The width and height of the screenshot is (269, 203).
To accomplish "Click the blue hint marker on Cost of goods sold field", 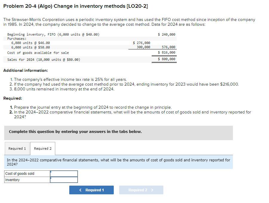I will click(50, 172).
